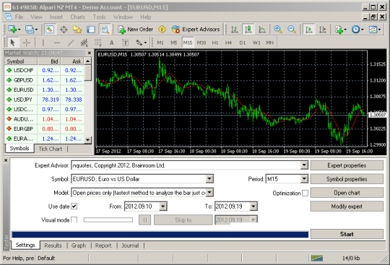Click the Expert properties button
Image resolution: width=390 pixels, height=265 pixels.
coord(347,165)
